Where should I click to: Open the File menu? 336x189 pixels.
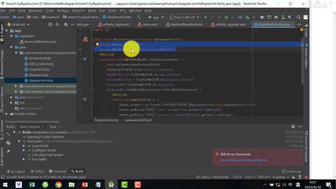coord(3,10)
